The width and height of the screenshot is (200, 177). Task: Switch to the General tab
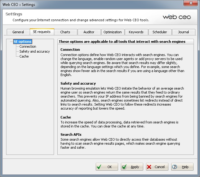(x=18, y=32)
